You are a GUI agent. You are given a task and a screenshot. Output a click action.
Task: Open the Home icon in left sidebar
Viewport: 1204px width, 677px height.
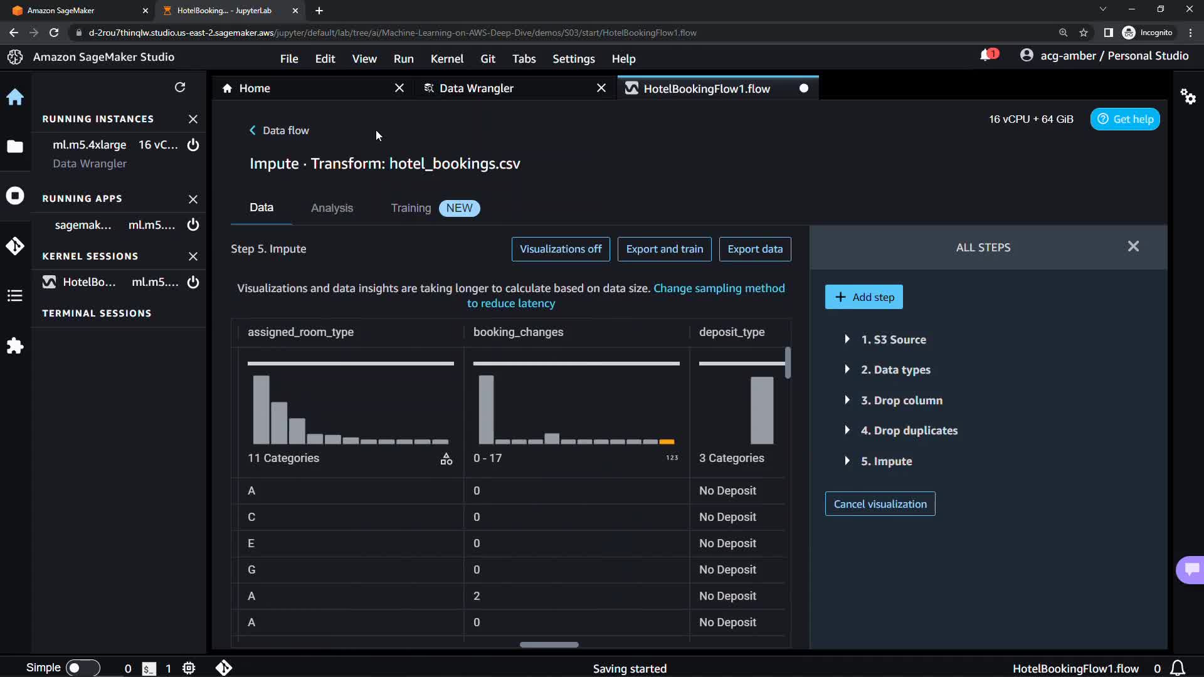[15, 97]
